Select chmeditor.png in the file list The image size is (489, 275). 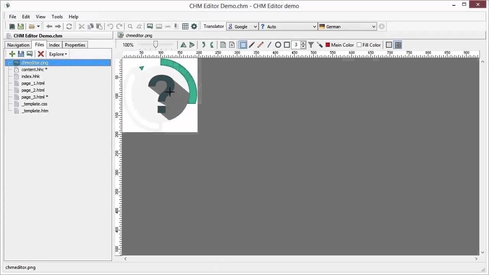58,63
